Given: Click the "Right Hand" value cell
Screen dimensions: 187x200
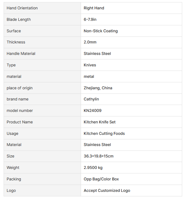Looking at the screenshot, I should click(x=94, y=8).
